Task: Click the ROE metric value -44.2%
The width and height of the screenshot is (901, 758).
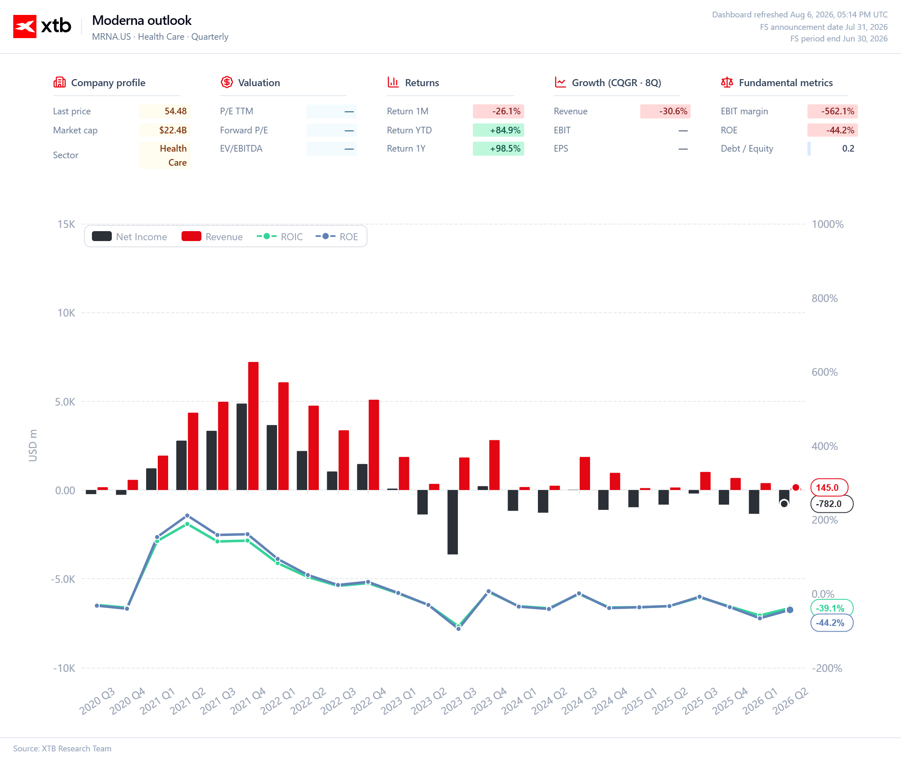Action: coord(832,130)
